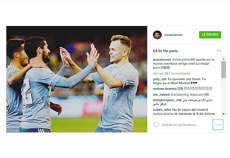Open iscoalarcon username in header
The height and width of the screenshot is (158, 230).
173,35
